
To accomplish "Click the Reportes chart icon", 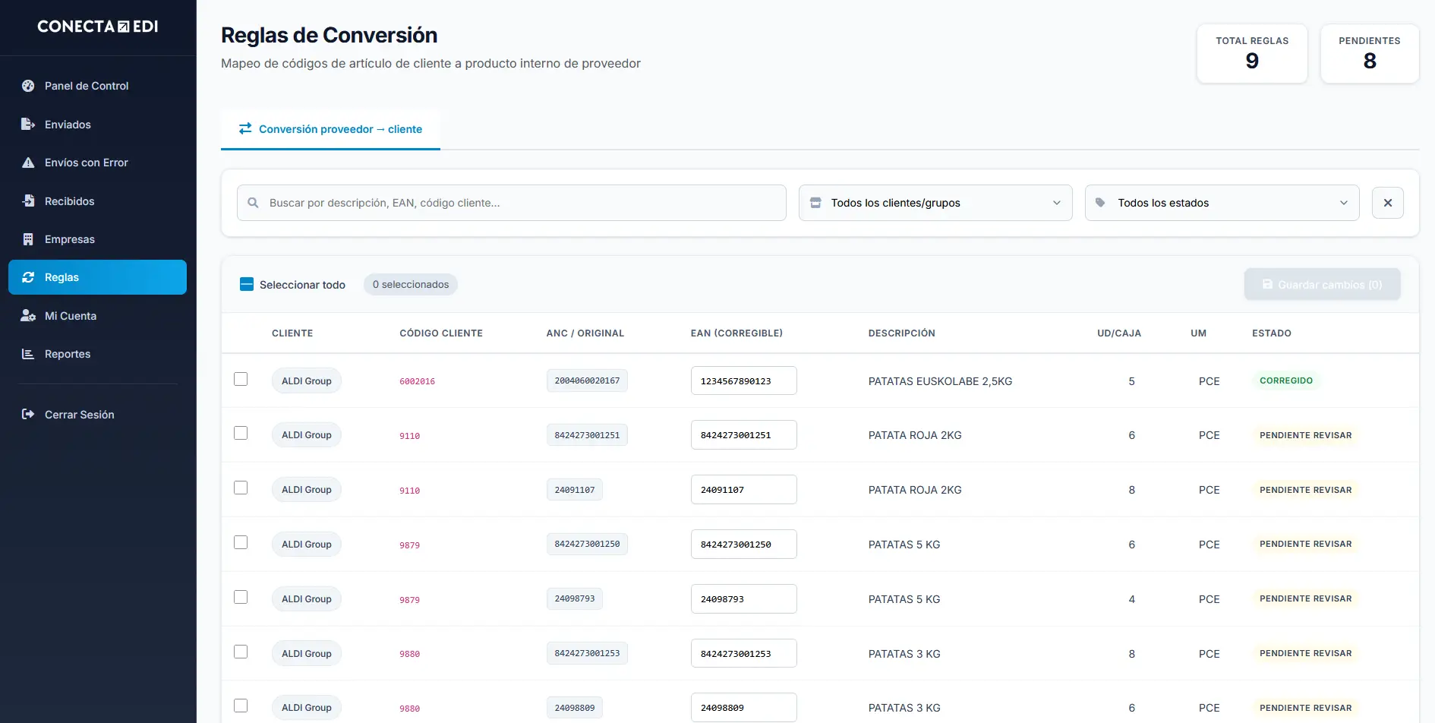I will pyautogui.click(x=28, y=354).
